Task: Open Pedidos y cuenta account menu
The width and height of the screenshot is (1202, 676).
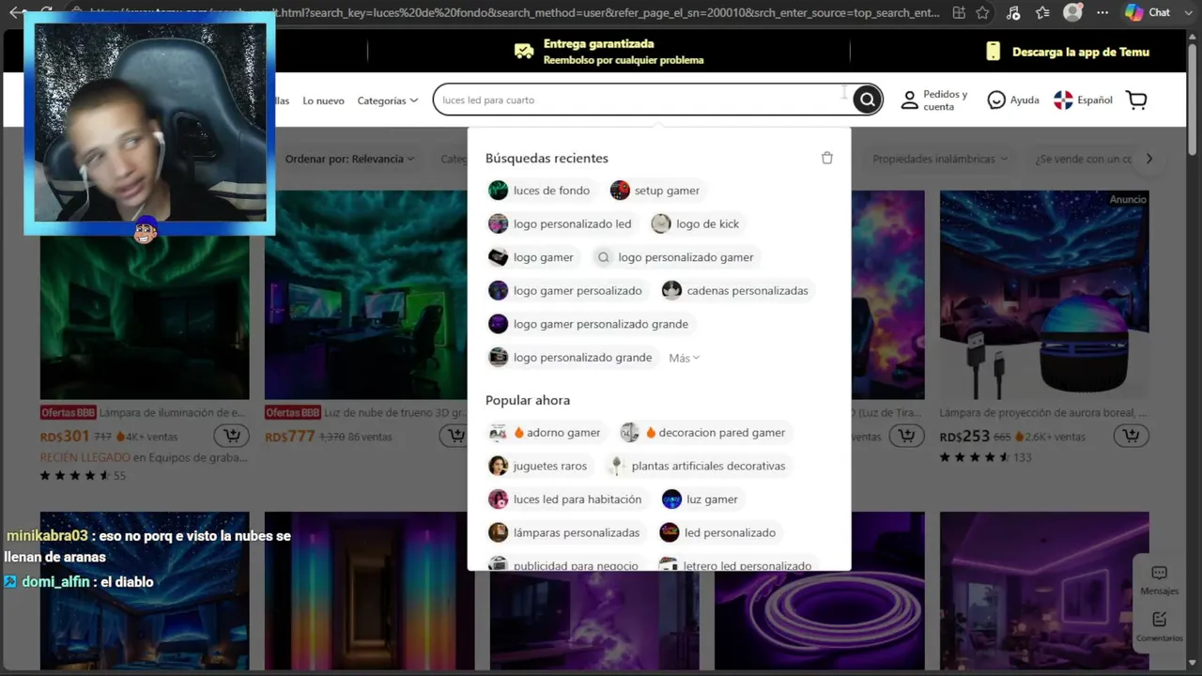Action: (934, 100)
